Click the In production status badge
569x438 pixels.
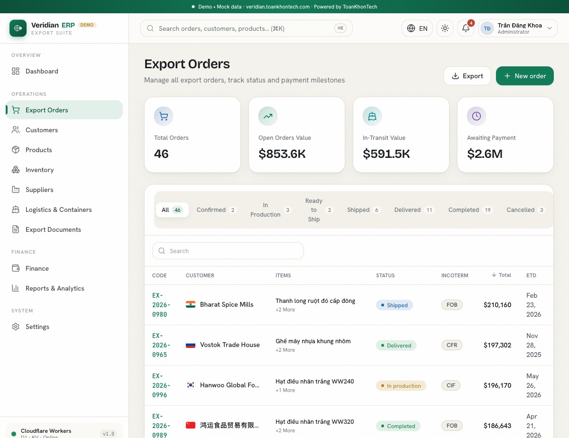tap(401, 386)
